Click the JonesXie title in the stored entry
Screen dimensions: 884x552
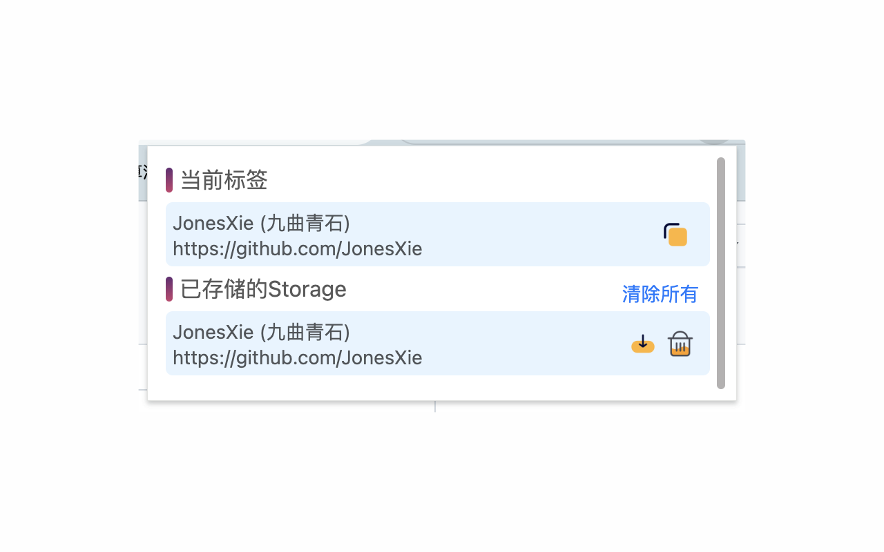coord(213,332)
